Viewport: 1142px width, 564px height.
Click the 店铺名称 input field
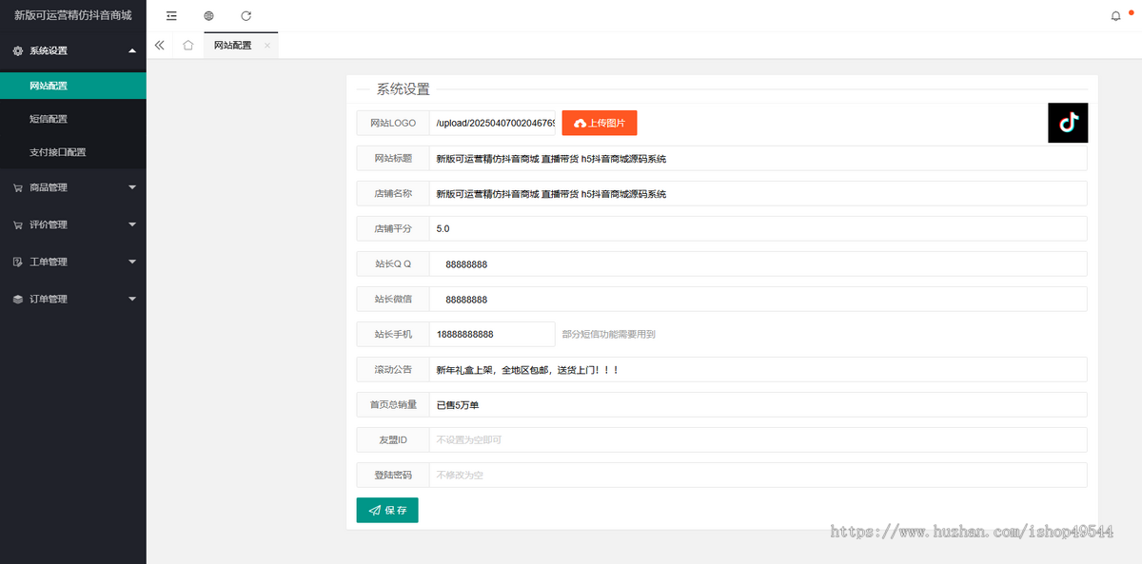tap(758, 193)
